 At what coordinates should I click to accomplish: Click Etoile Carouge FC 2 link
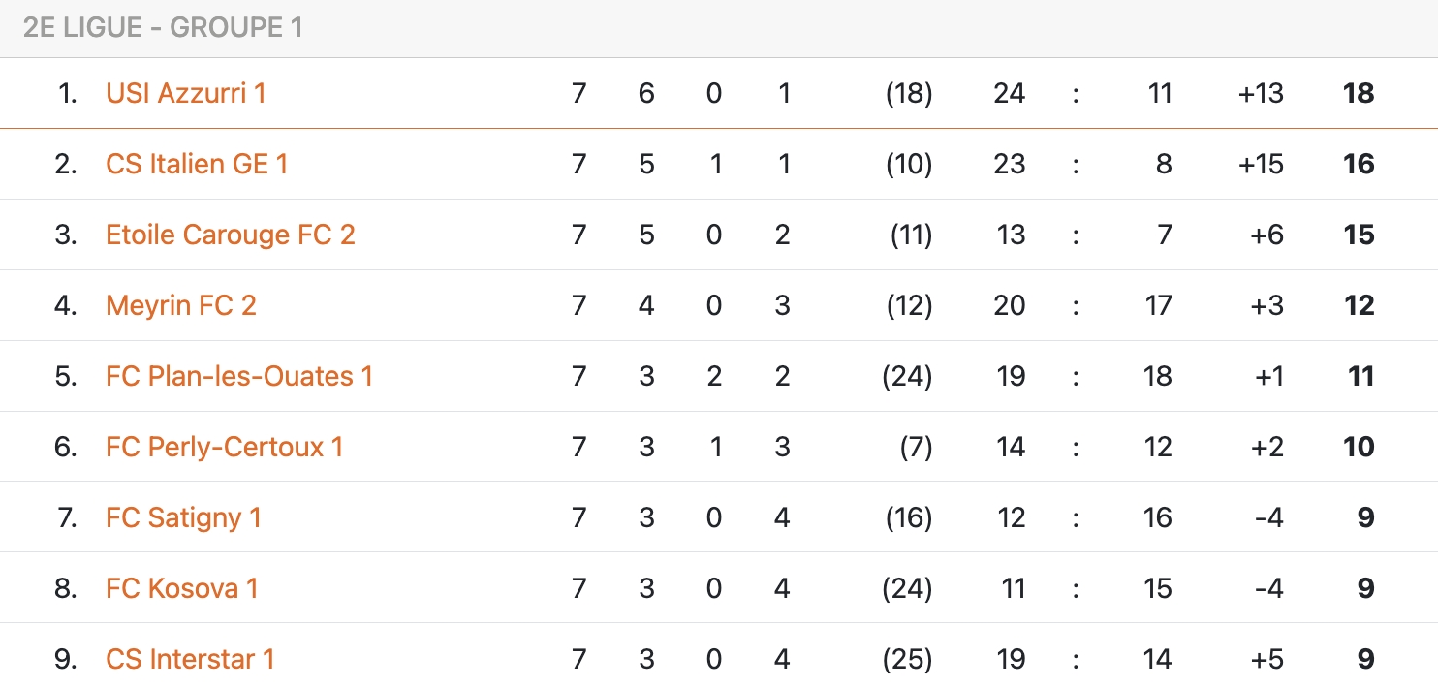(231, 235)
